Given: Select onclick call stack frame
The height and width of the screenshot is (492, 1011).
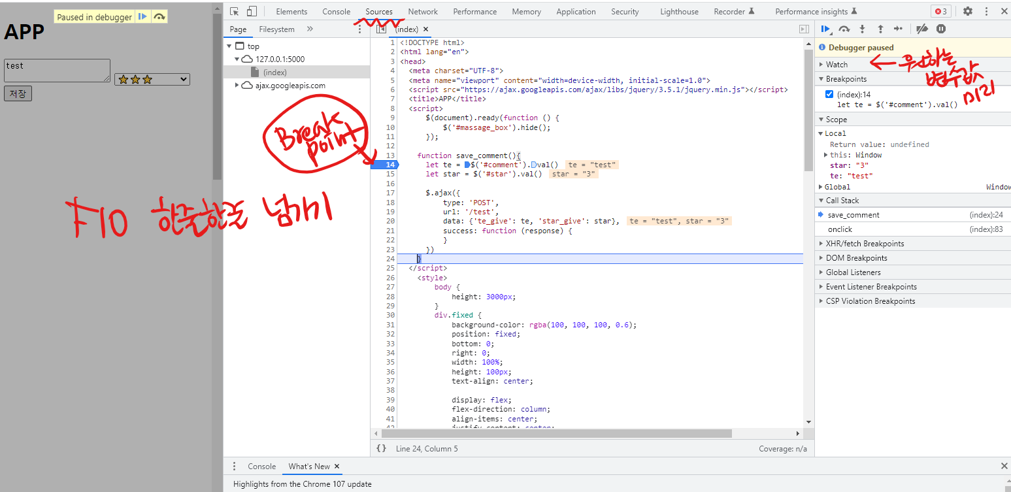Looking at the screenshot, I should click(912, 229).
